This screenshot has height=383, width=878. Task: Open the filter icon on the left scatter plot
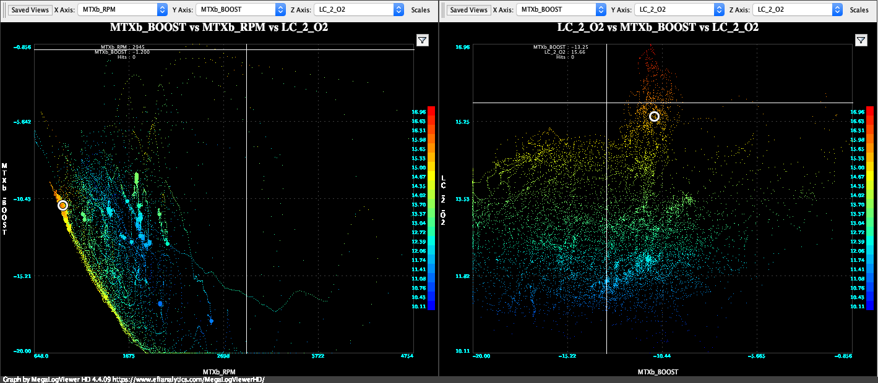point(422,40)
